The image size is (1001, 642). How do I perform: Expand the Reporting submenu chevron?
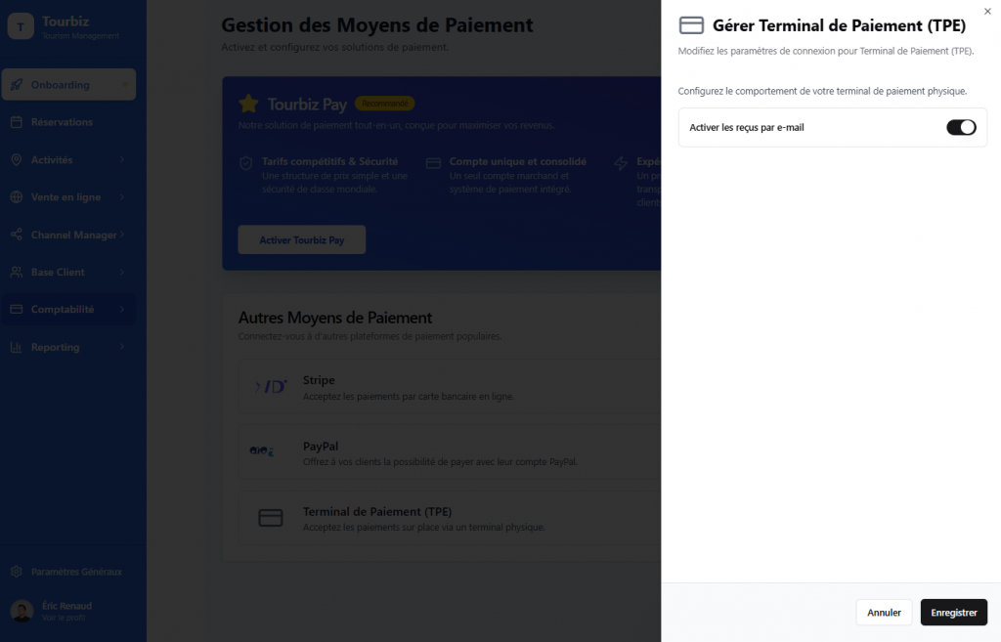[122, 347]
